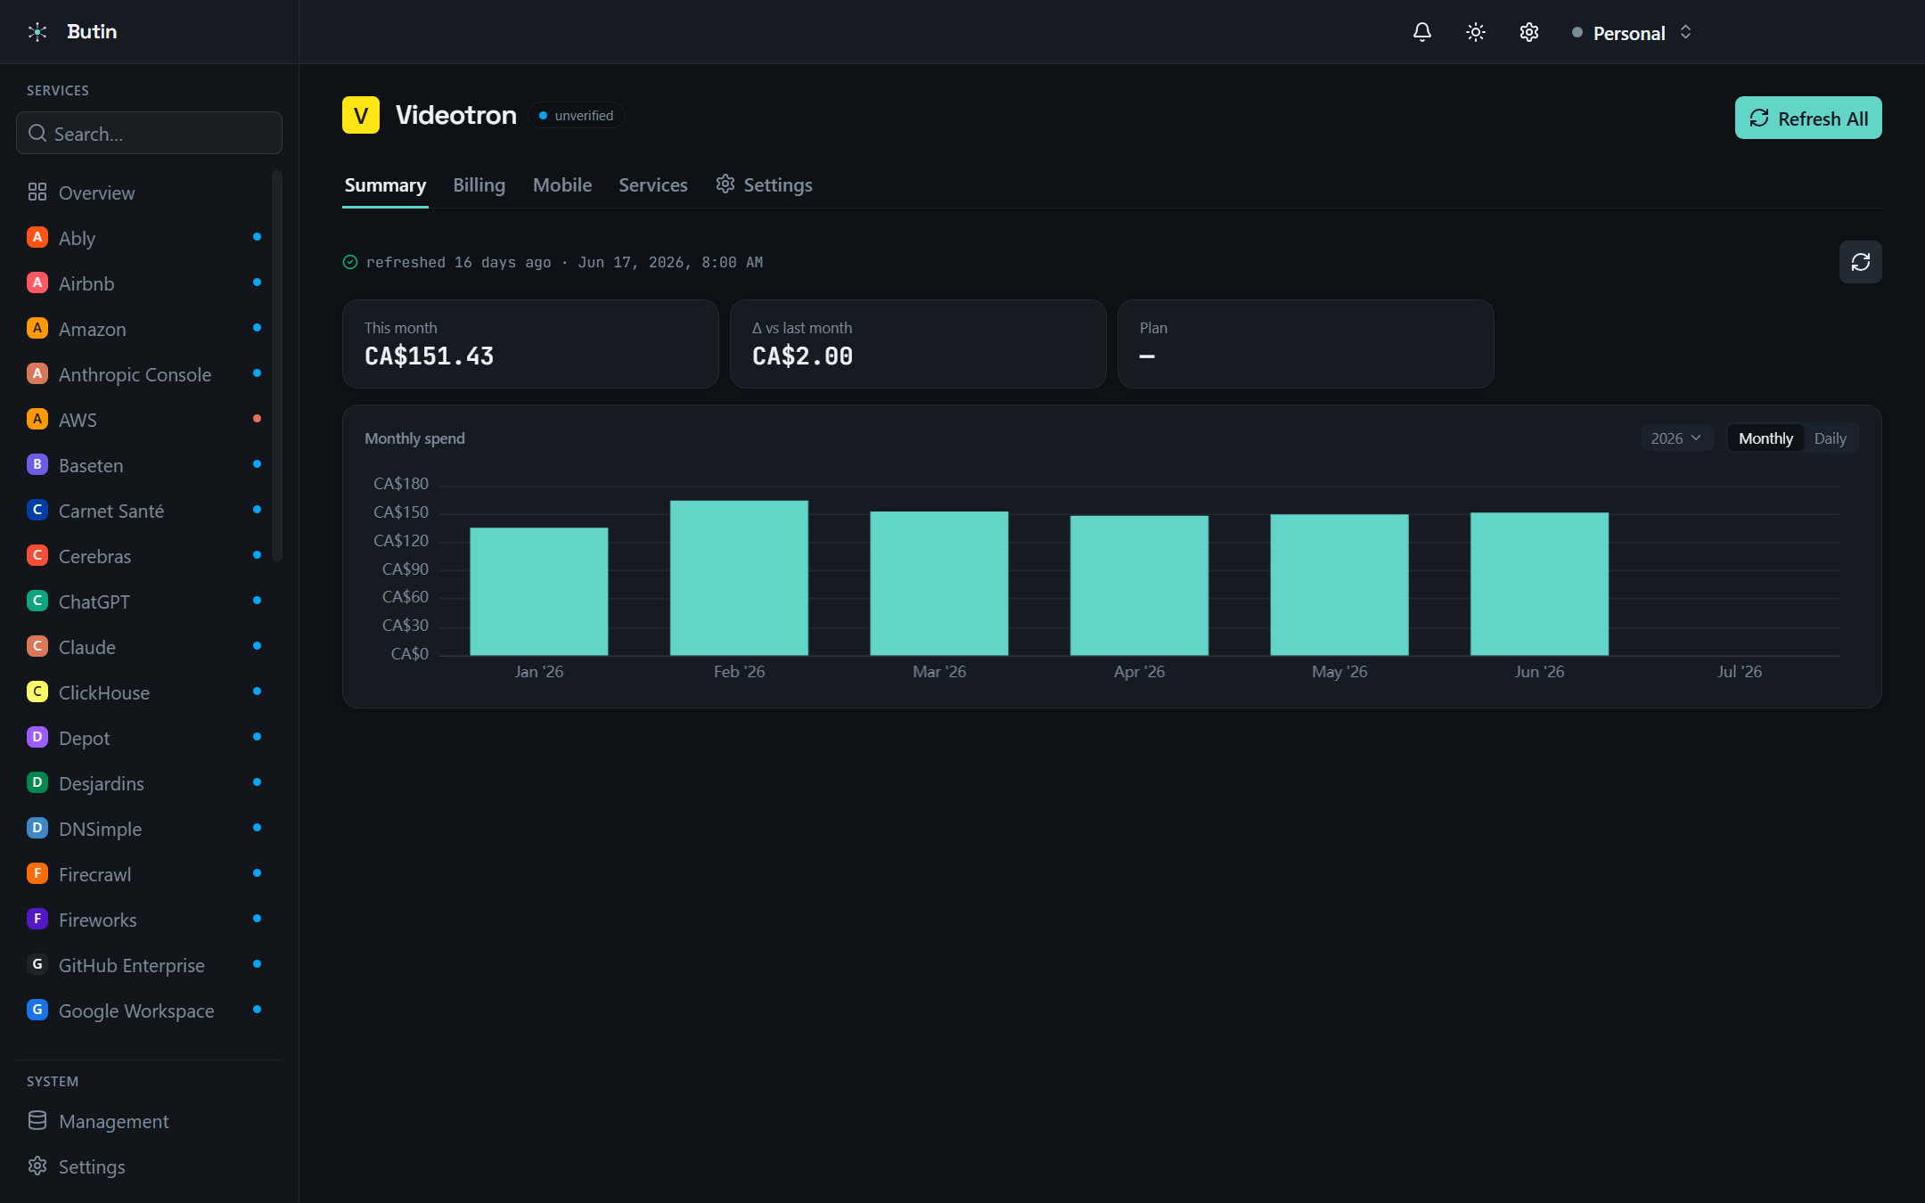The image size is (1925, 1203).
Task: Open the Billing tab
Action: [479, 185]
